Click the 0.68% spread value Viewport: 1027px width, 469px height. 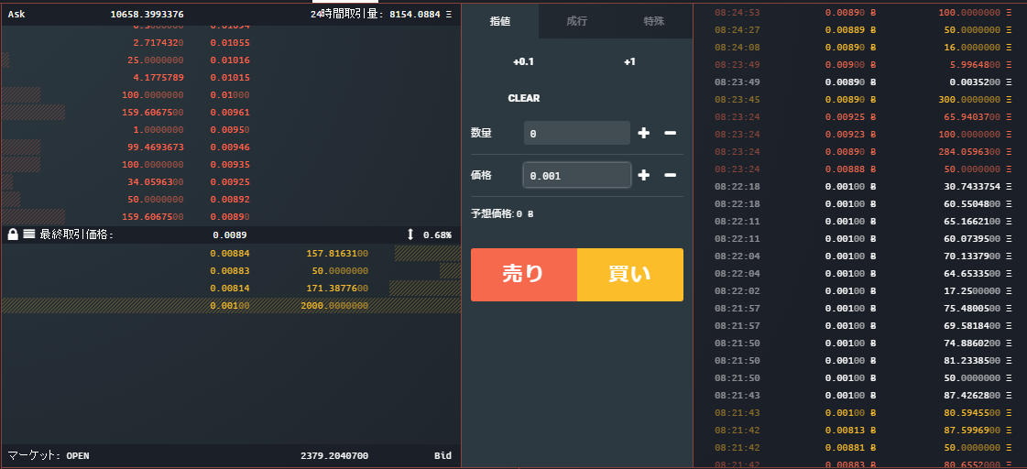pyautogui.click(x=437, y=234)
